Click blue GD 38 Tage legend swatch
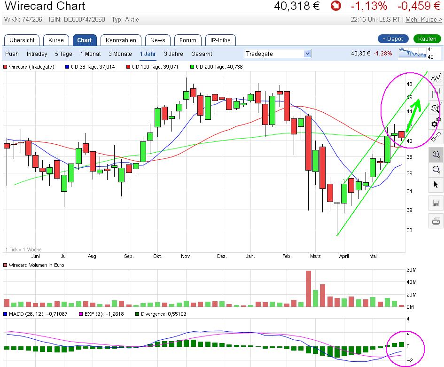This screenshot has height=367, width=444. pos(67,67)
